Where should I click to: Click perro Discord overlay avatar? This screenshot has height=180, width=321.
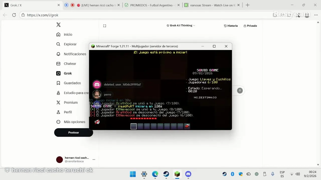97,94
